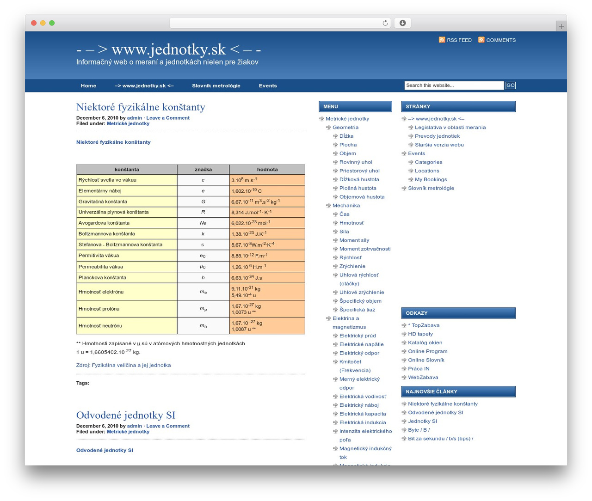Click the arrow bullet beside HD tapety
Image resolution: width=592 pixels, height=501 pixels.
tap(404, 334)
